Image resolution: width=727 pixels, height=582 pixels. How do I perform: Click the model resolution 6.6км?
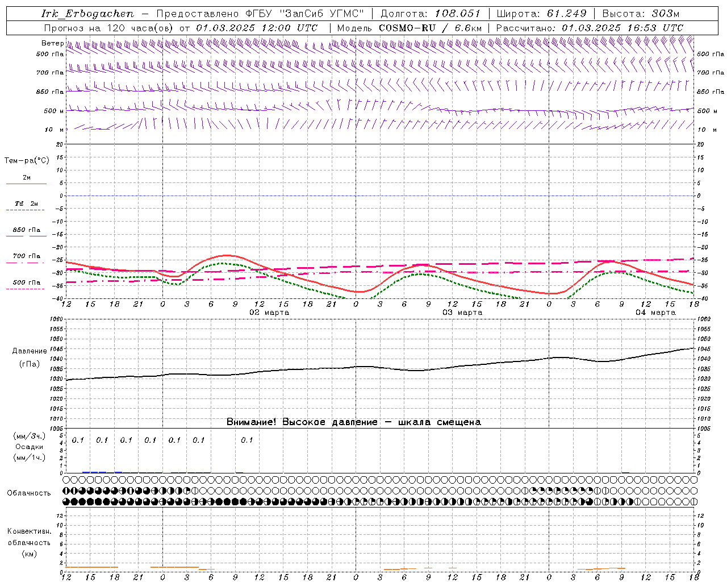(x=469, y=28)
